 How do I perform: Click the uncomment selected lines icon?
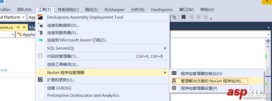(x=174, y=17)
